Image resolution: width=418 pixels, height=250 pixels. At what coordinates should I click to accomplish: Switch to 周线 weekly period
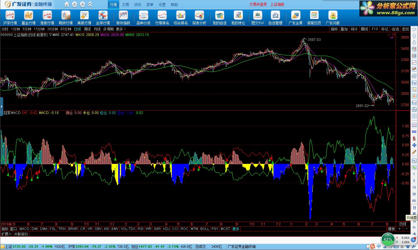click(x=87, y=29)
